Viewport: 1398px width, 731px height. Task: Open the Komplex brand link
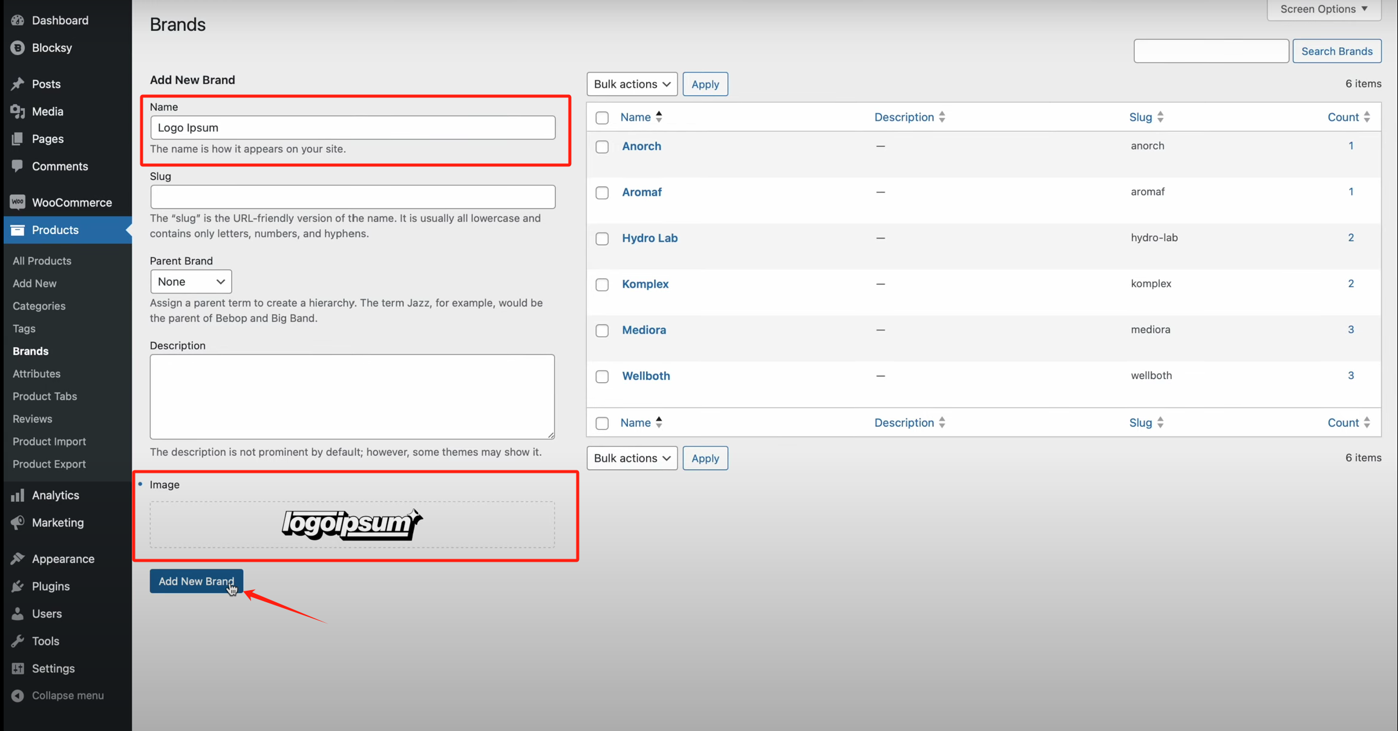tap(645, 284)
